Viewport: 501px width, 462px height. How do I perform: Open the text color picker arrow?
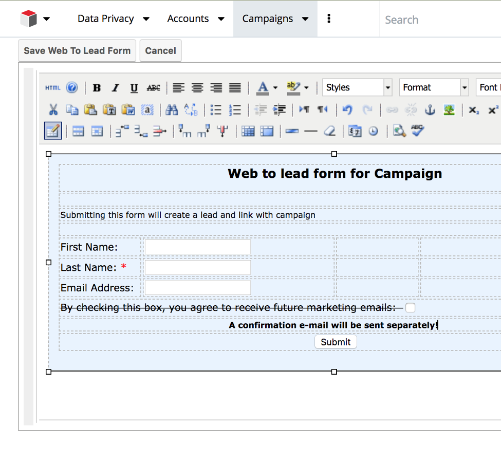pos(275,88)
